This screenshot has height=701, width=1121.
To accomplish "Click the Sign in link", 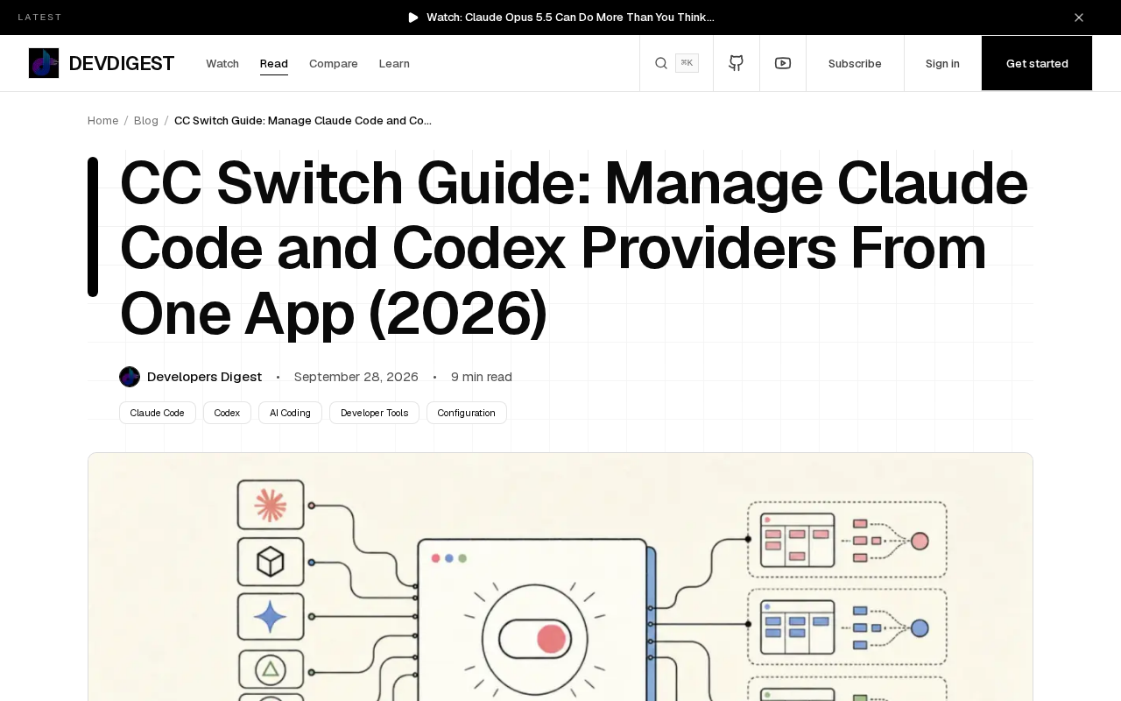I will point(942,63).
